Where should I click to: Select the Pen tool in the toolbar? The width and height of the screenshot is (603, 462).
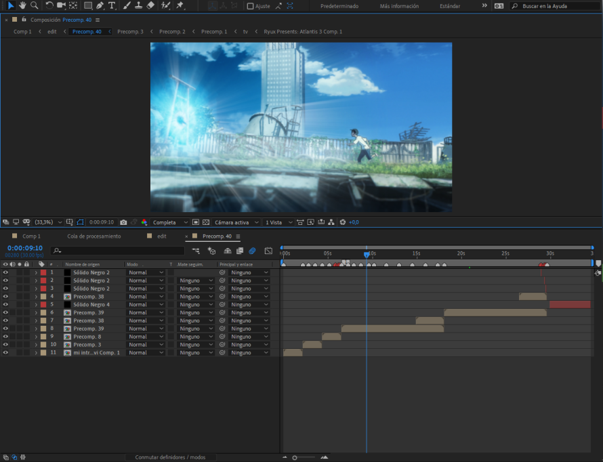point(100,5)
